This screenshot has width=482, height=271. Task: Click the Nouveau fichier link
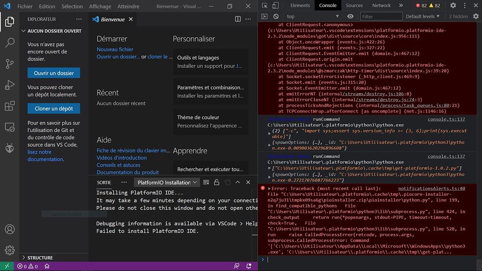[x=115, y=49]
